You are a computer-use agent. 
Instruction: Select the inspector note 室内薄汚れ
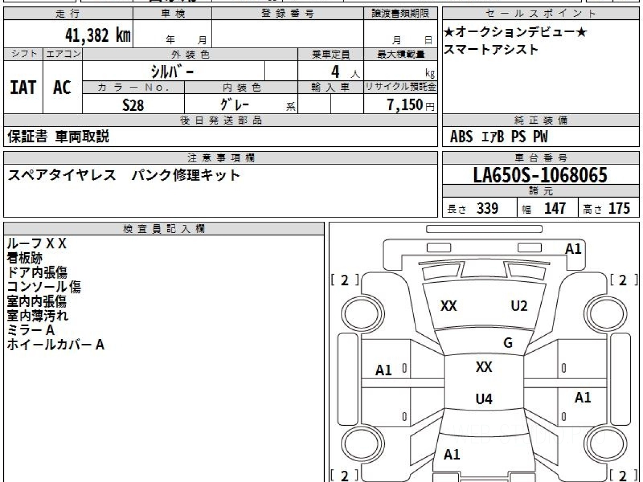[37, 316]
